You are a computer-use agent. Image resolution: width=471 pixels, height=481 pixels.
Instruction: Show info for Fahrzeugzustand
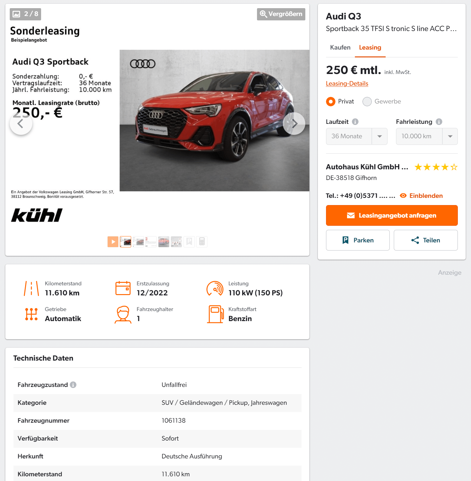73,385
